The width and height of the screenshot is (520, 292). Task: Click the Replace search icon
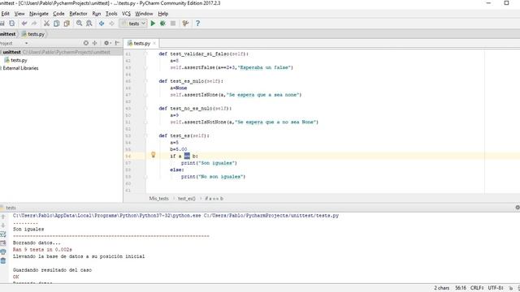89,24
